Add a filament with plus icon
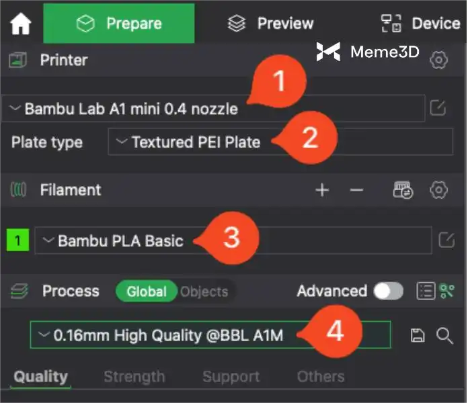Viewport: 468px width, 403px height. 323,190
